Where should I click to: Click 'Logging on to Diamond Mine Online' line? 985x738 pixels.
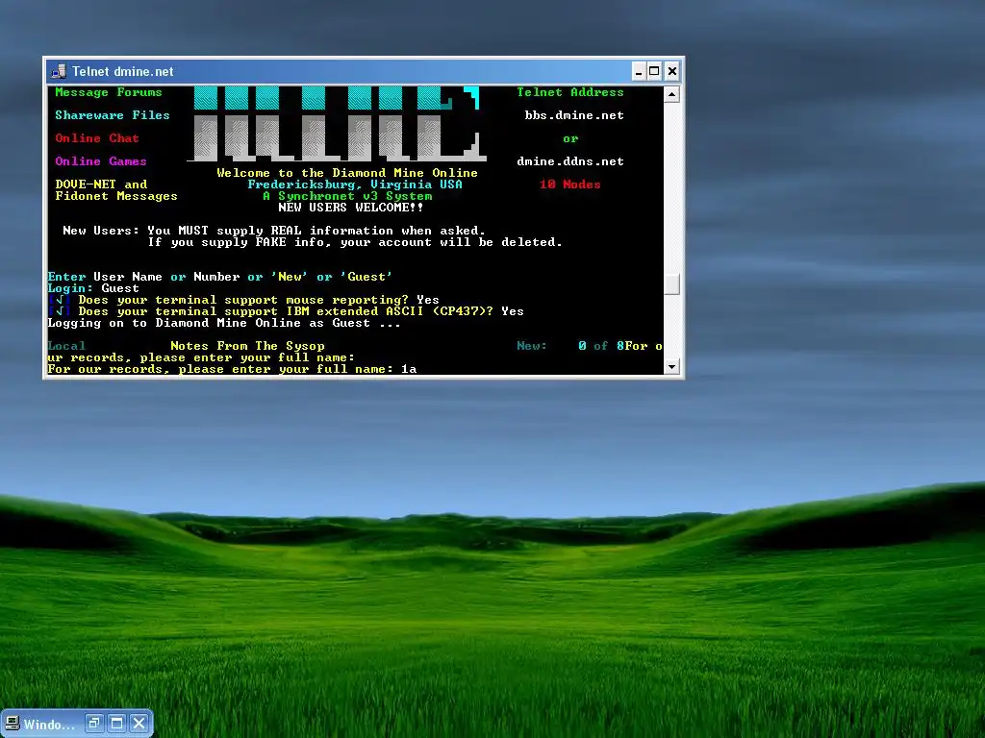[223, 323]
